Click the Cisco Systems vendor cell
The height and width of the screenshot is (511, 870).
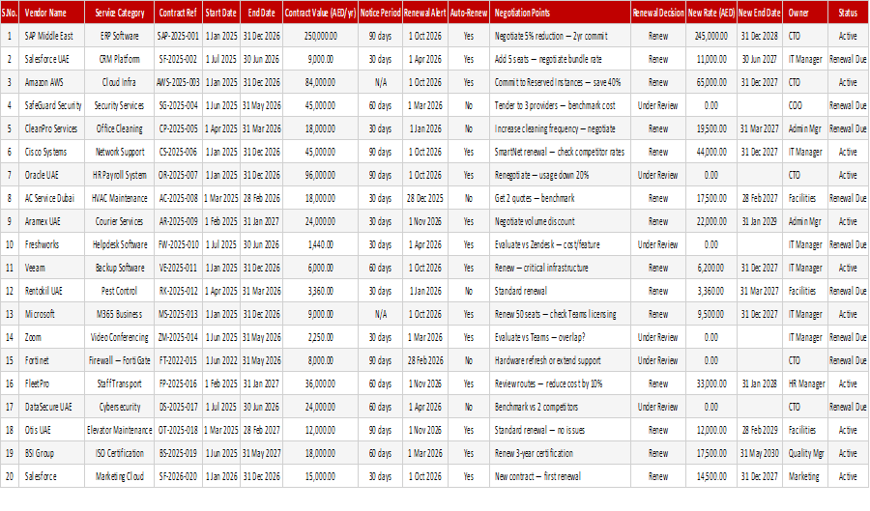51,152
